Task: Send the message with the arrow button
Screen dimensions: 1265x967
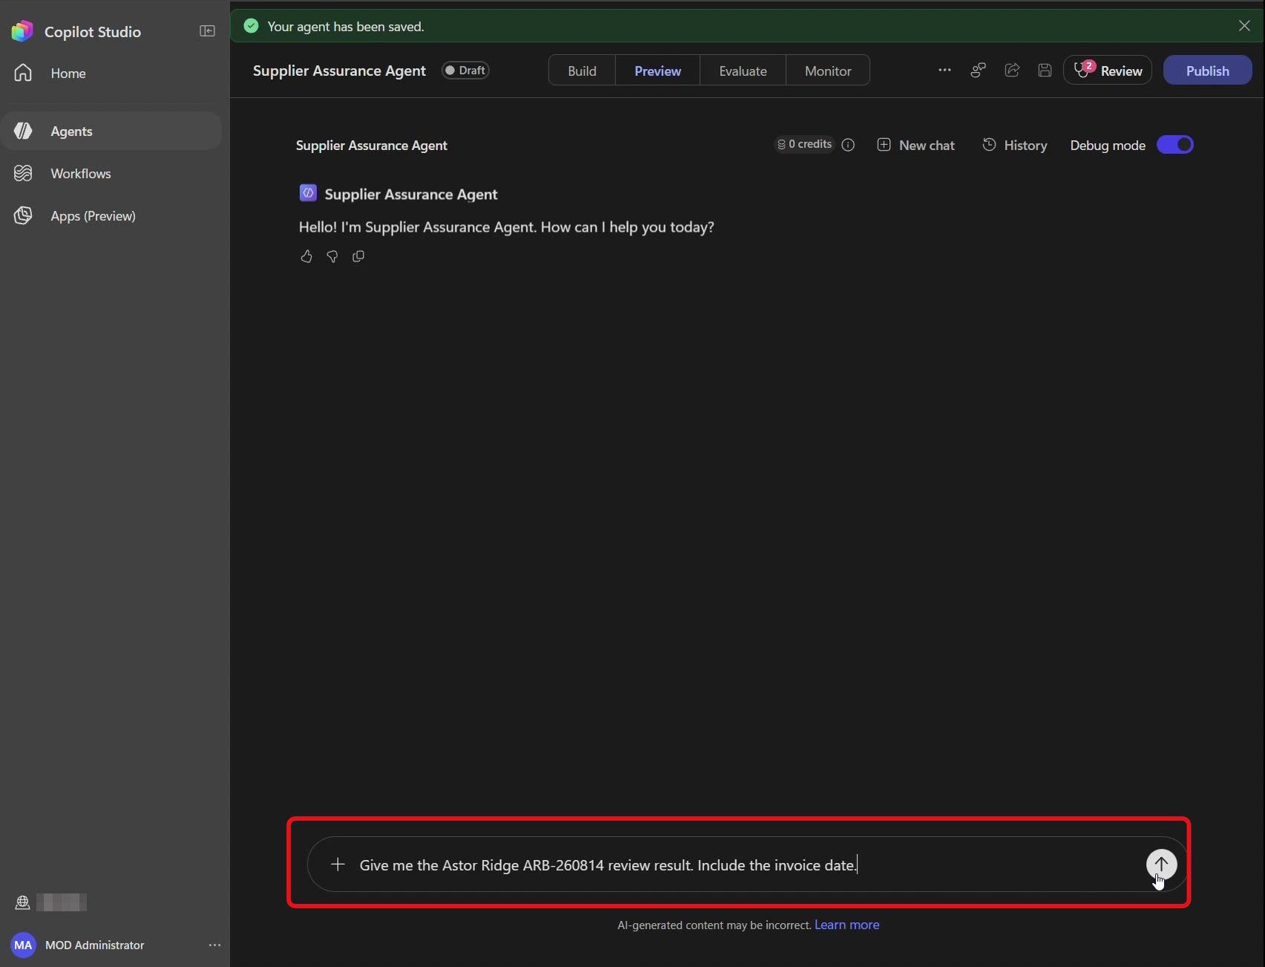Action: coord(1161,865)
